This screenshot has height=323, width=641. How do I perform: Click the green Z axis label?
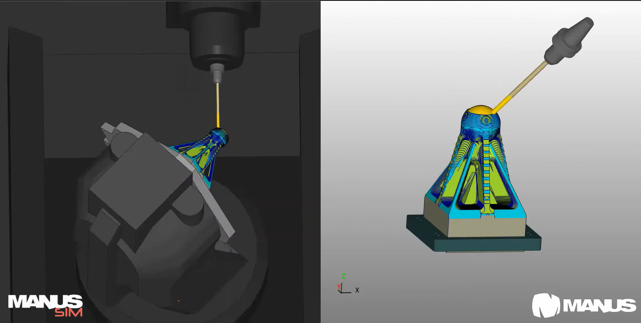coord(343,276)
